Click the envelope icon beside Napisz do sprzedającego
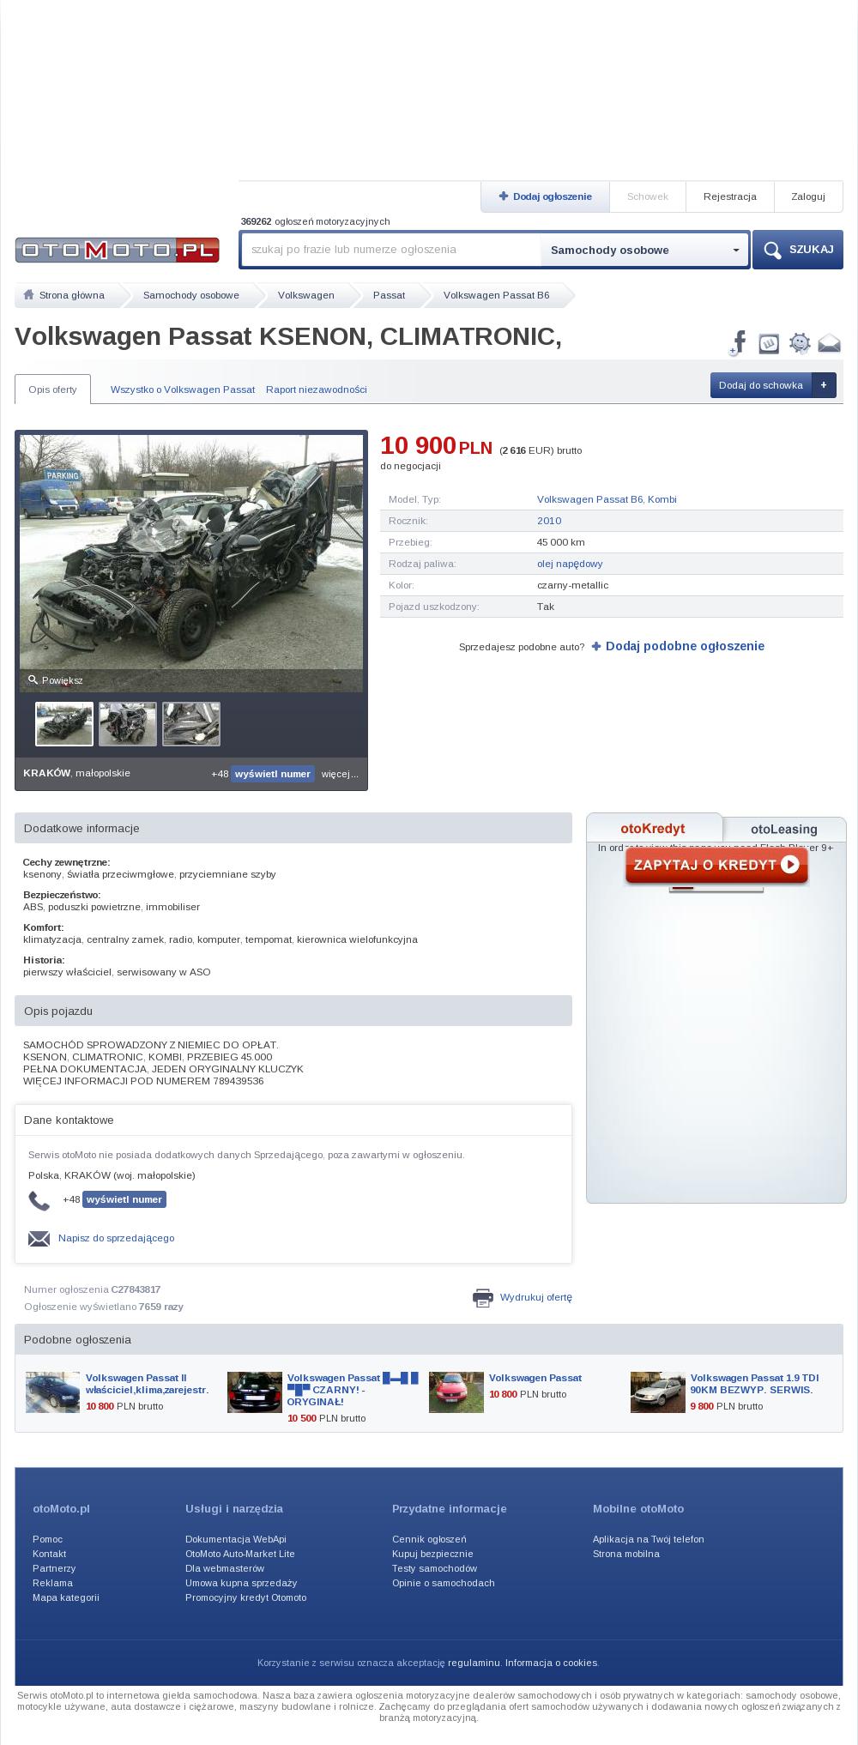The image size is (858, 1745). tap(39, 1238)
